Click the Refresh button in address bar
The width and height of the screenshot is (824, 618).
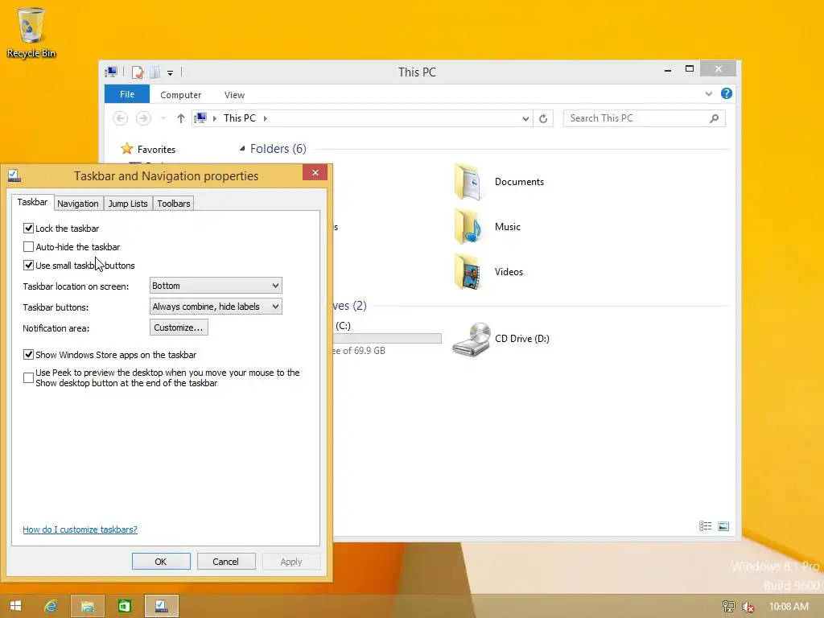pos(543,119)
